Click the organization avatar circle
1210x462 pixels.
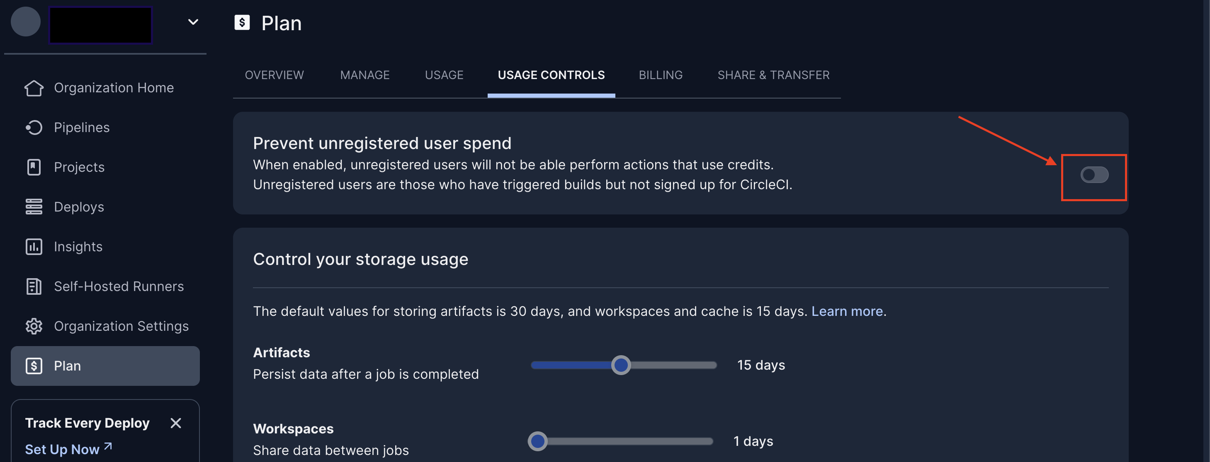click(26, 22)
